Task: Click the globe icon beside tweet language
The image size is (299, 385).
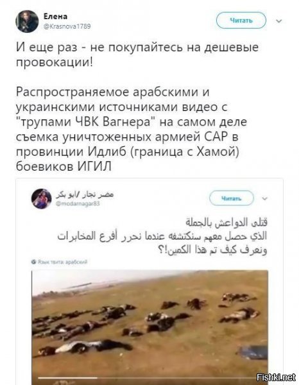Action: pos(34,262)
